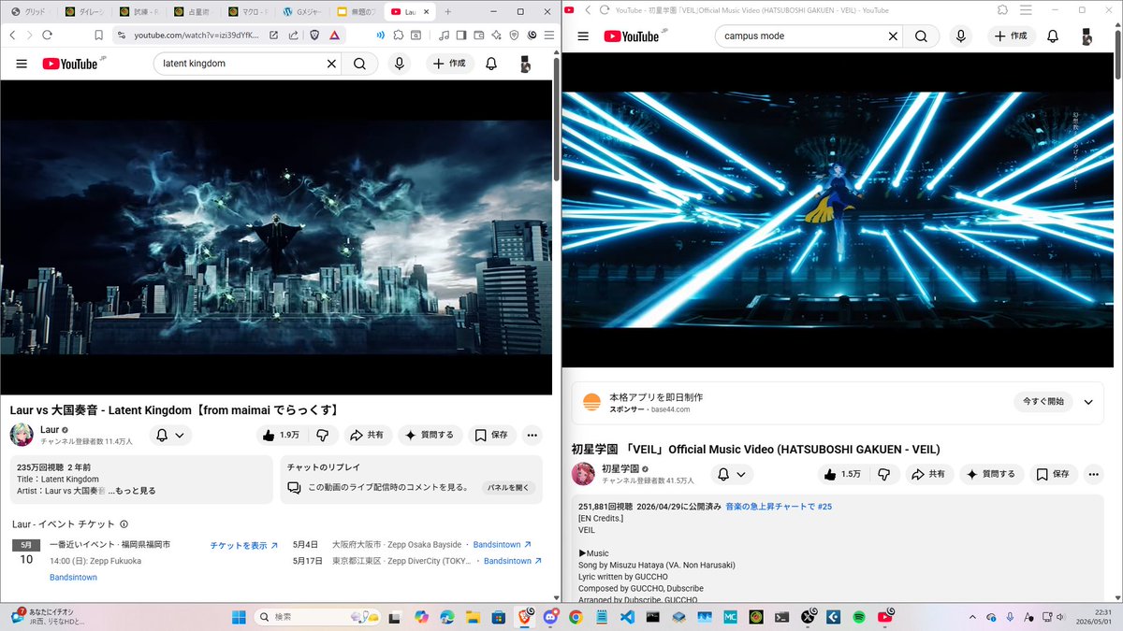1123x631 pixels.
Task: Click the VEIL music video player
Action: coord(837,209)
